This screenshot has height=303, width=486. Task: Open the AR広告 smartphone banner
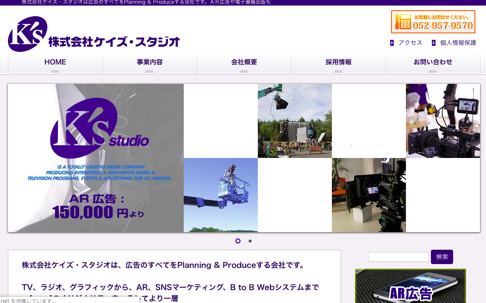click(x=410, y=286)
